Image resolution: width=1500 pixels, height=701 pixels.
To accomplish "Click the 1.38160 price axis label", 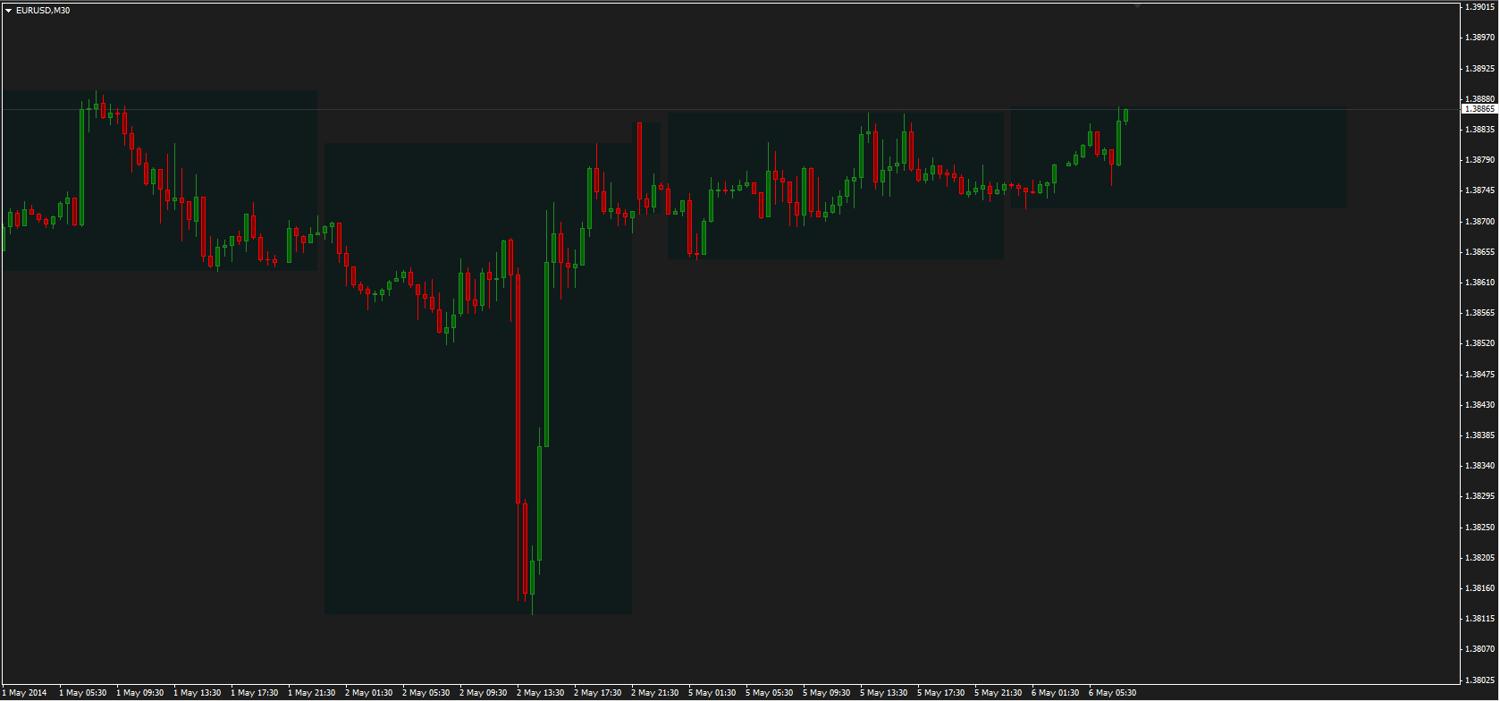I will [x=1479, y=588].
